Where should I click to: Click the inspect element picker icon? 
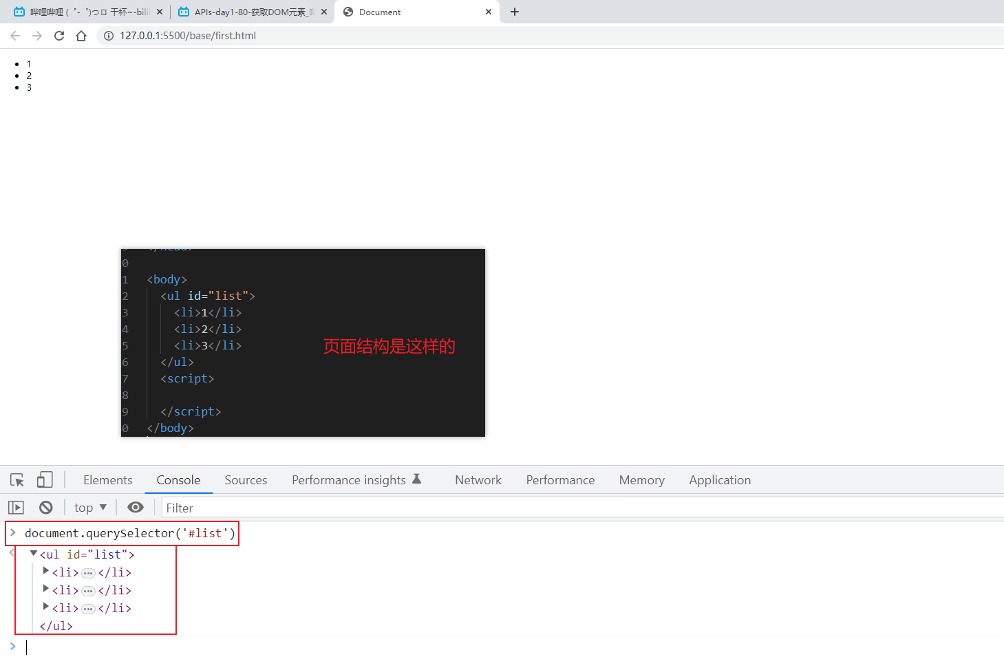[x=17, y=480]
